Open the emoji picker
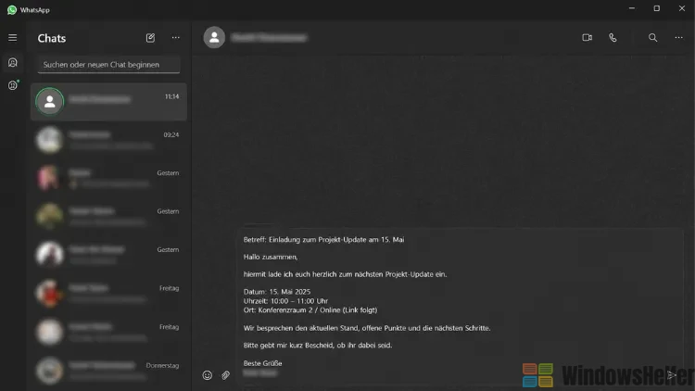The width and height of the screenshot is (695, 391). coord(207,375)
